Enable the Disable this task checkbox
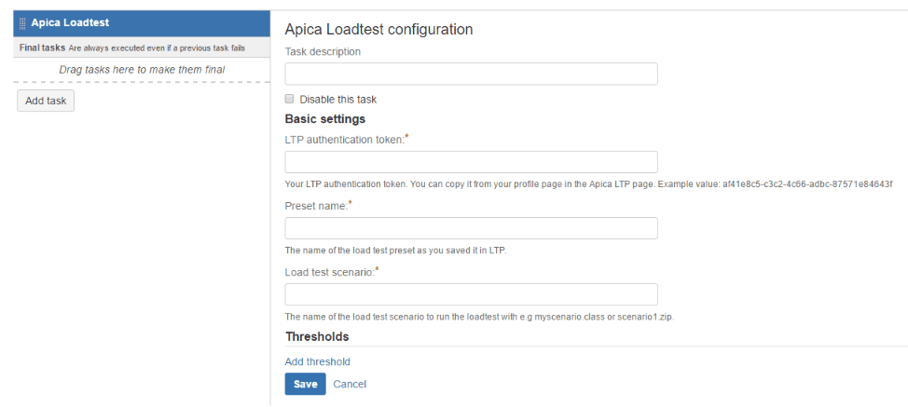908x407 pixels. [x=290, y=99]
